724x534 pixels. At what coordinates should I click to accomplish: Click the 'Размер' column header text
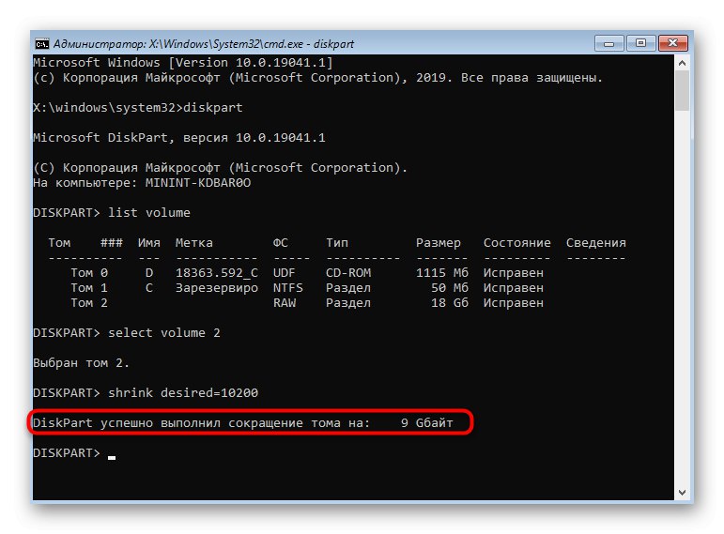click(x=439, y=243)
